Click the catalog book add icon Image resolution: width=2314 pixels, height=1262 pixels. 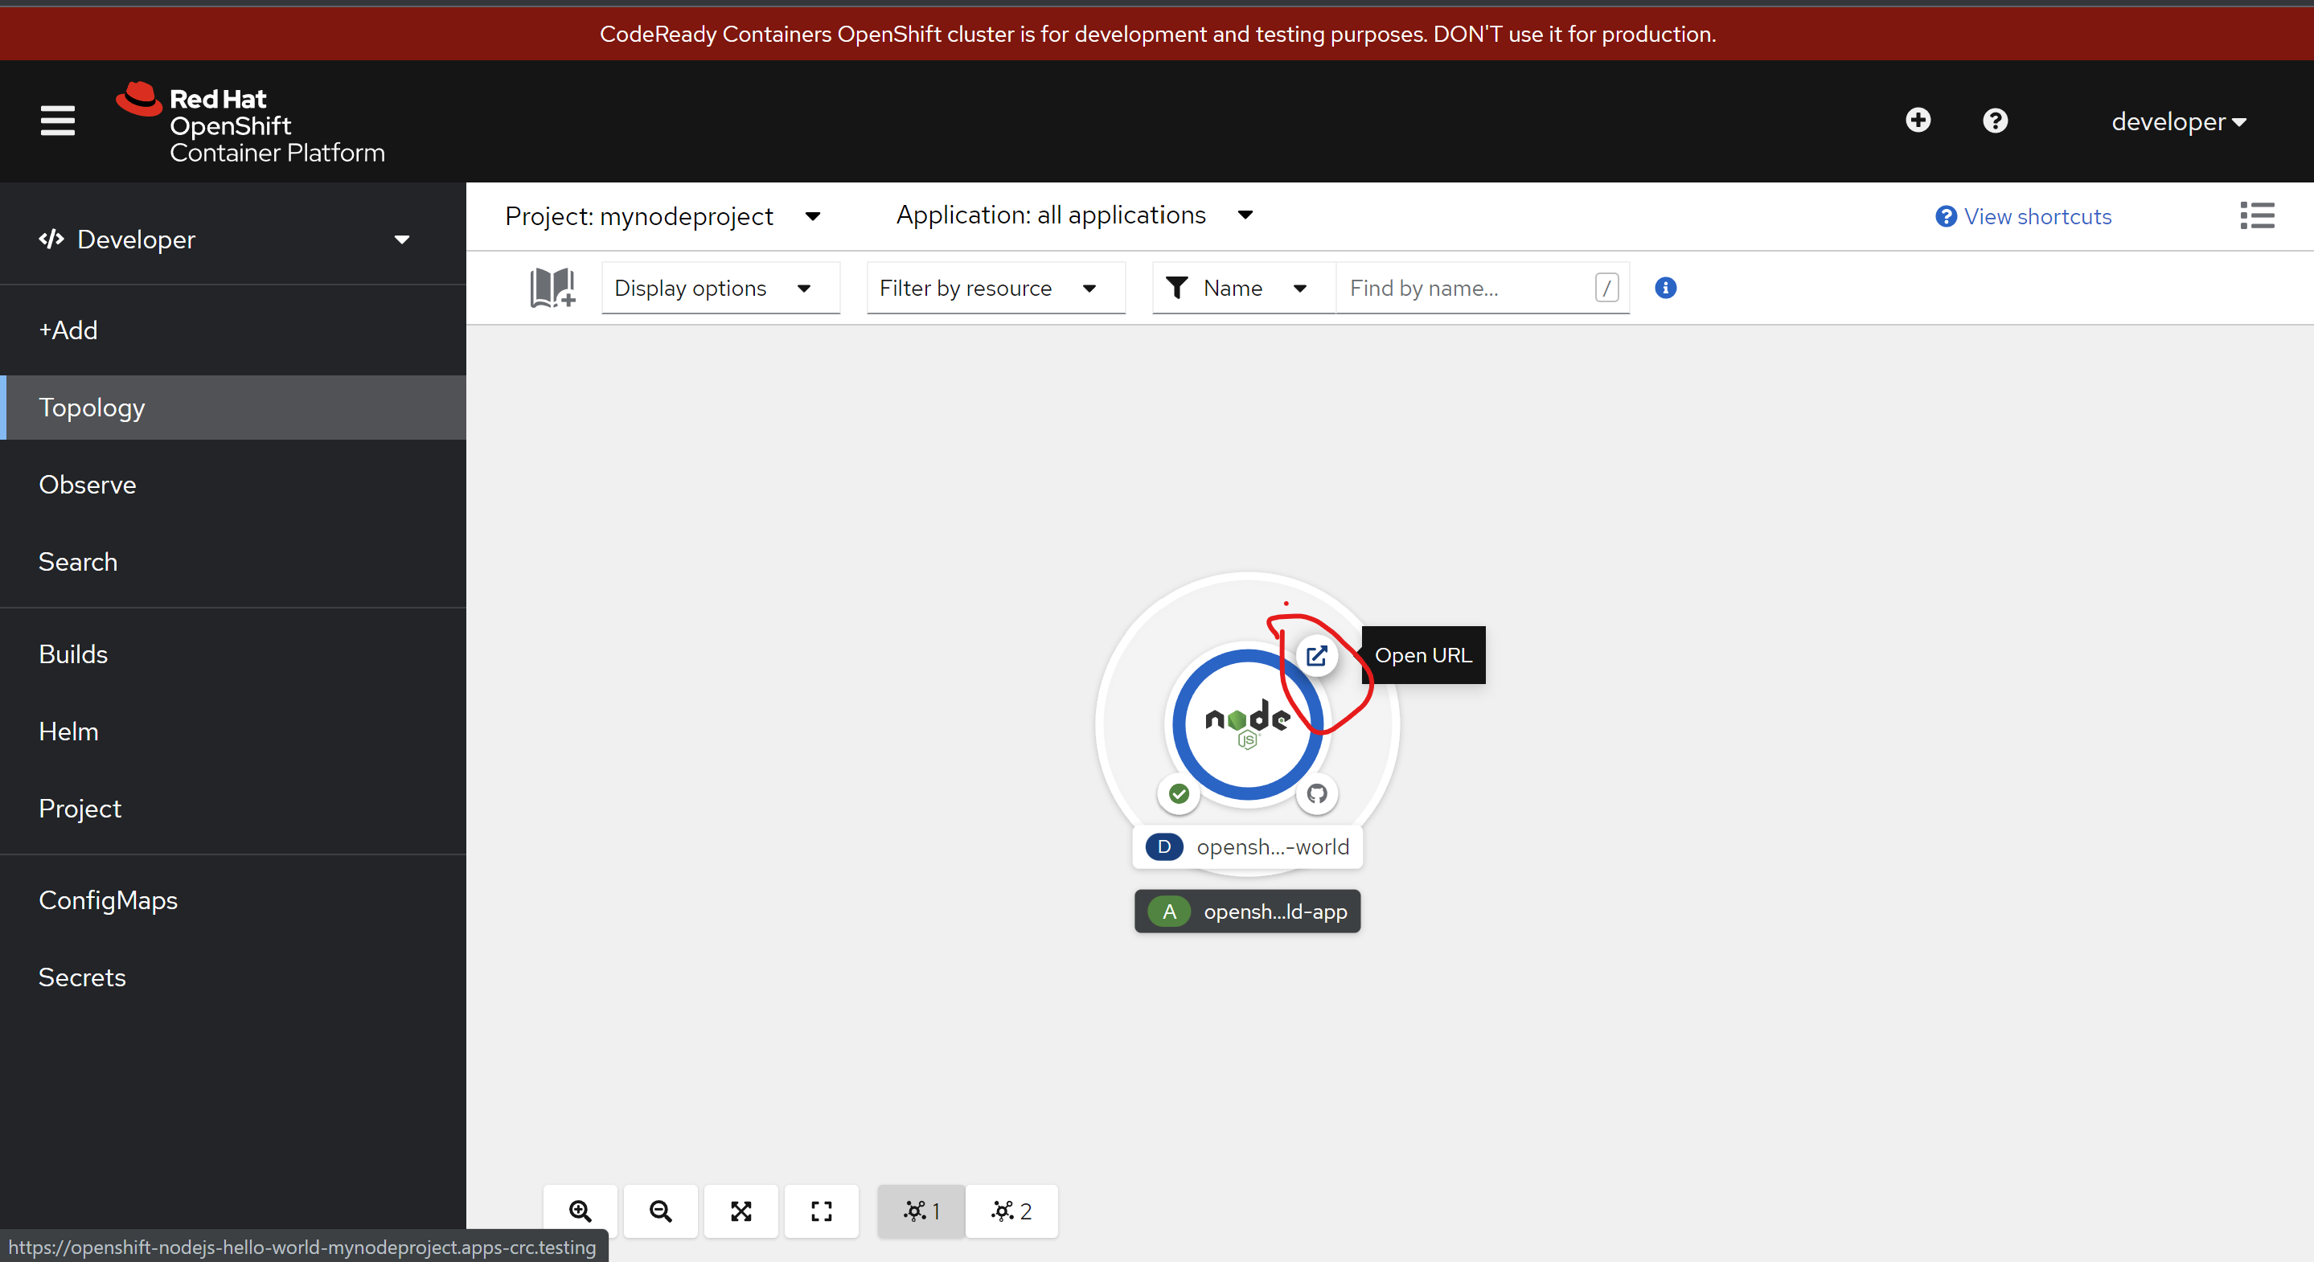point(552,288)
